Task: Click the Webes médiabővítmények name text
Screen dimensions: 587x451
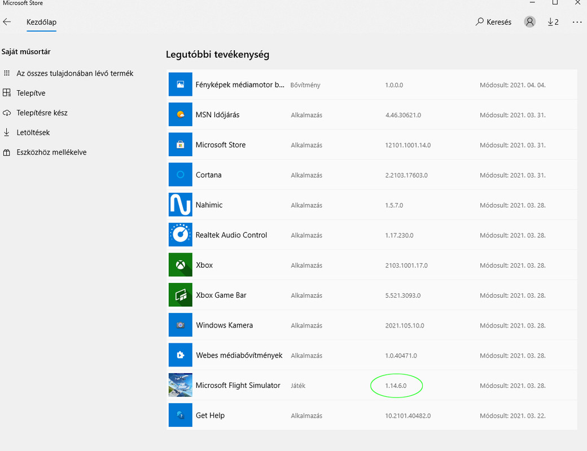Action: pos(239,355)
